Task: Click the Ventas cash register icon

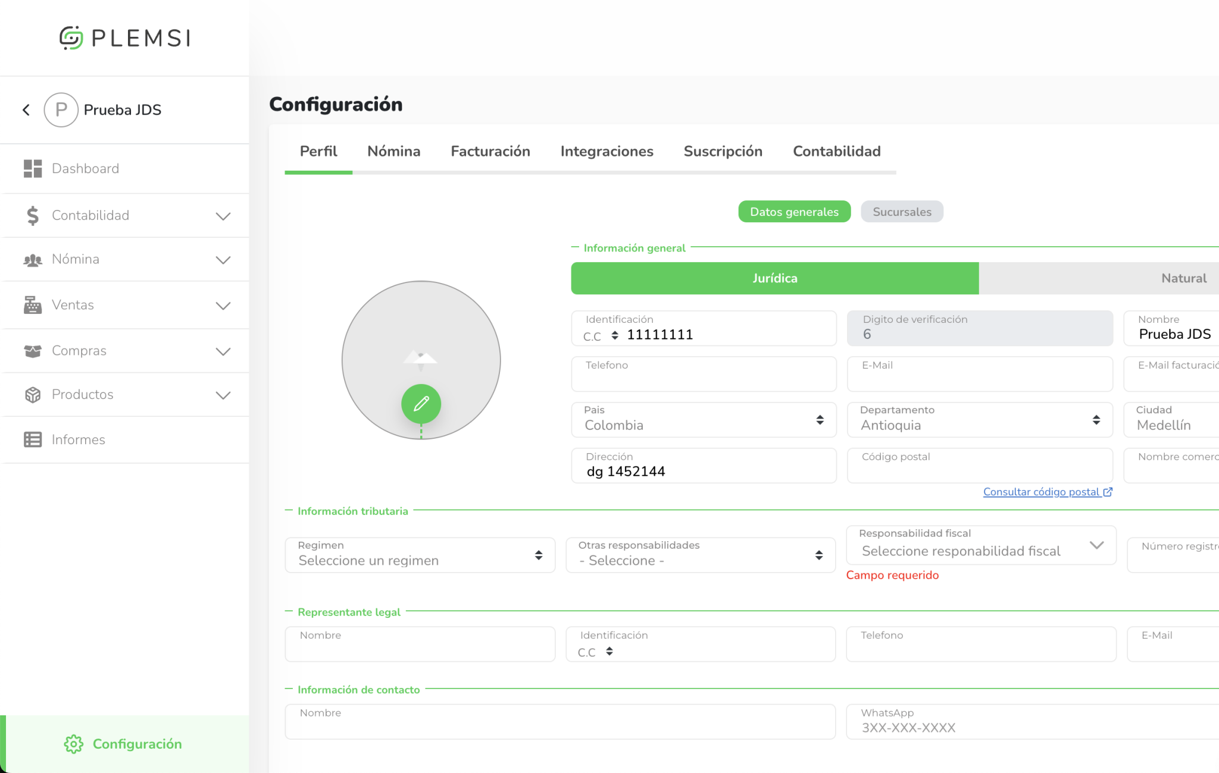Action: (x=33, y=305)
